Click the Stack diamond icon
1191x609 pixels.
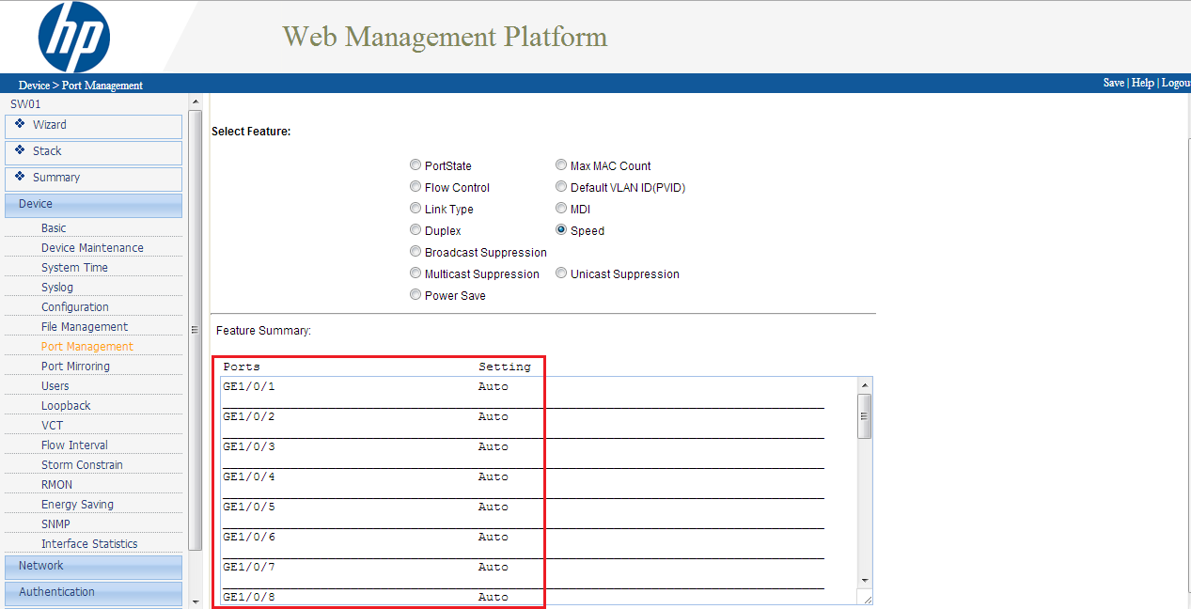click(x=20, y=150)
